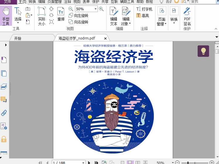Open the File (文件) menu
The height and width of the screenshot is (164, 219).
8,2
